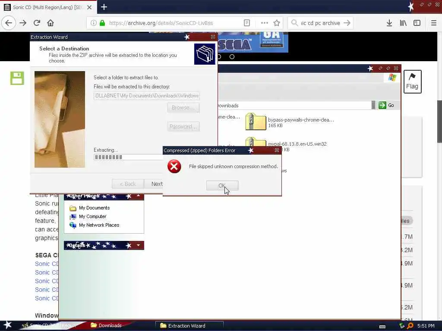
Task: Reload the archive.org page
Action: click(x=37, y=23)
